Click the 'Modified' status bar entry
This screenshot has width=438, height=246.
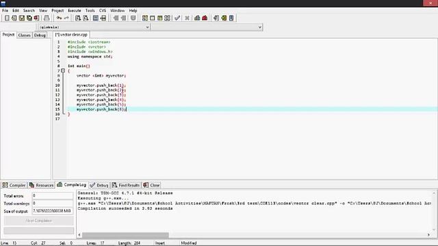(x=189, y=243)
